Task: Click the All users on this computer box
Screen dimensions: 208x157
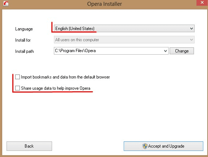Action: [x=124, y=40]
